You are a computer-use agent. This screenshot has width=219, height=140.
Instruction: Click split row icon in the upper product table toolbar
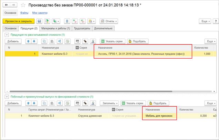pos(60,41)
